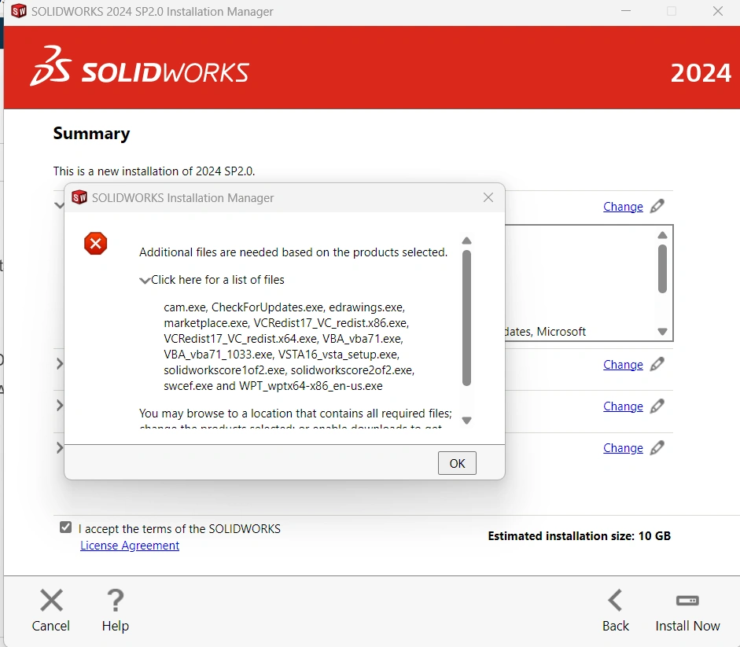Open Help via question mark icon
The width and height of the screenshot is (740, 647).
click(115, 601)
